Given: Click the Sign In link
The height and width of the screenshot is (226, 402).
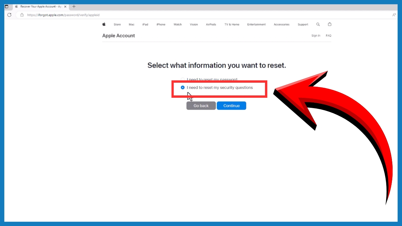Looking at the screenshot, I should (316, 35).
